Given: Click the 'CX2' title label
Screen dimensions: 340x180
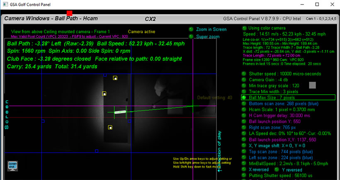Looking at the screenshot, I should point(150,19).
